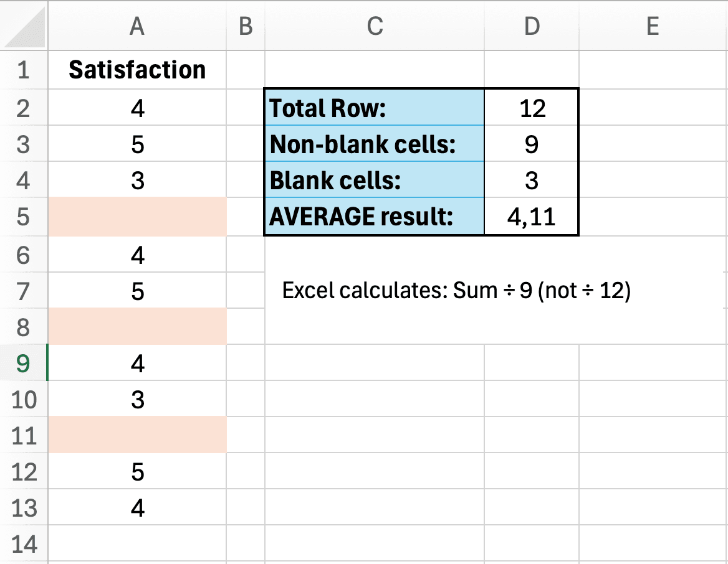The height and width of the screenshot is (564, 728).
Task: Click the Total Row label cell
Action: pos(375,108)
